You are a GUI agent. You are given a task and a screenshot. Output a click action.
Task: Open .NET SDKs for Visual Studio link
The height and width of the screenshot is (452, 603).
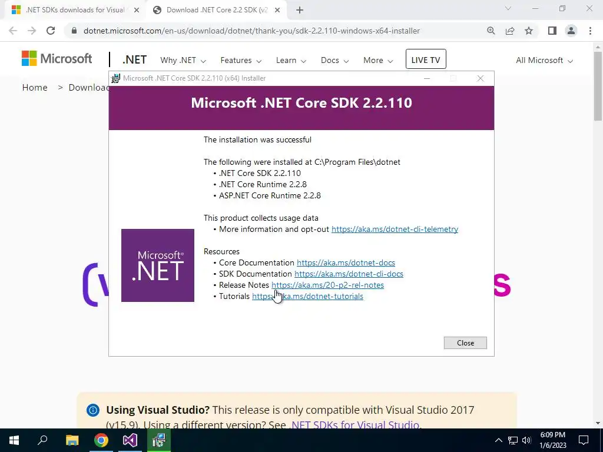click(x=354, y=424)
